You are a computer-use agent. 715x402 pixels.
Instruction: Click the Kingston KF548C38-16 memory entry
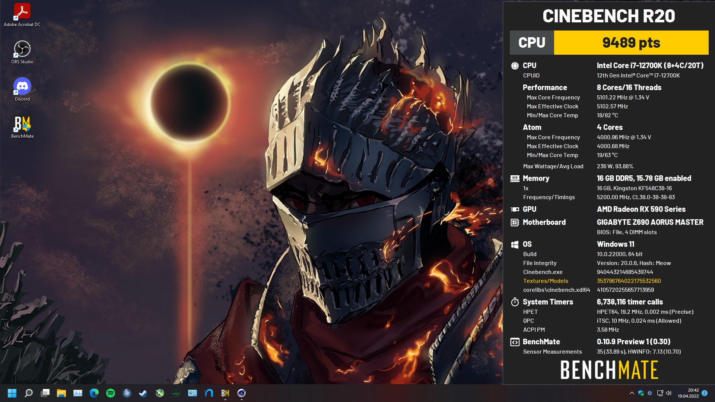(634, 188)
